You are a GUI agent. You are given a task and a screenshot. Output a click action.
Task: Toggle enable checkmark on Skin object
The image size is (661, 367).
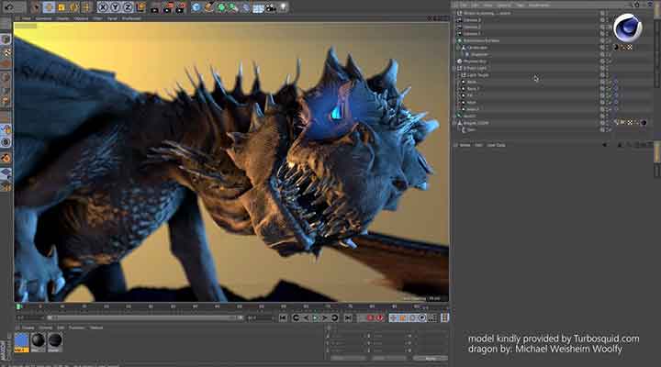point(609,129)
